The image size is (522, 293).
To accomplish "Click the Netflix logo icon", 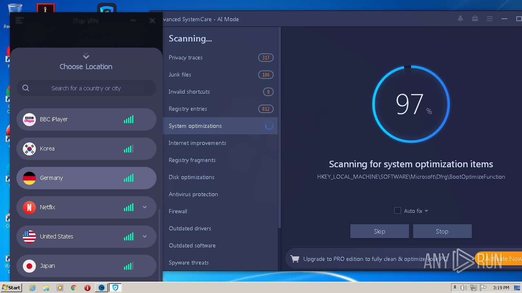I will click(x=29, y=207).
